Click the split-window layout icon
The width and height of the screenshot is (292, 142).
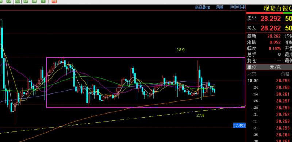point(243,7)
